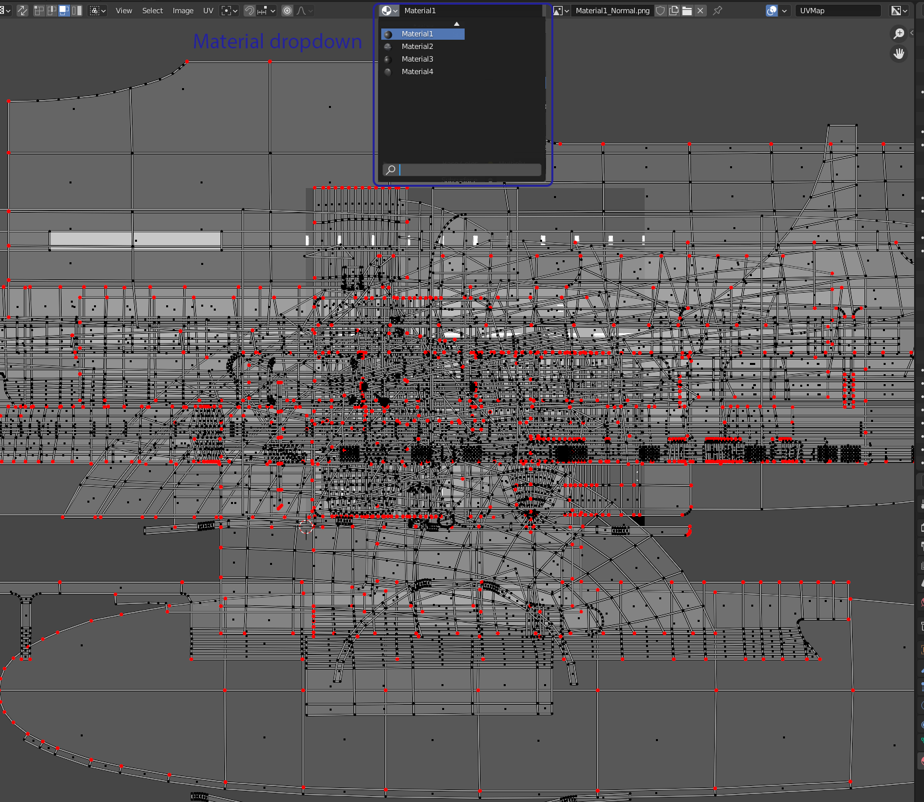Click the material sphere browse button
Image resolution: width=924 pixels, height=802 pixels.
[x=389, y=11]
